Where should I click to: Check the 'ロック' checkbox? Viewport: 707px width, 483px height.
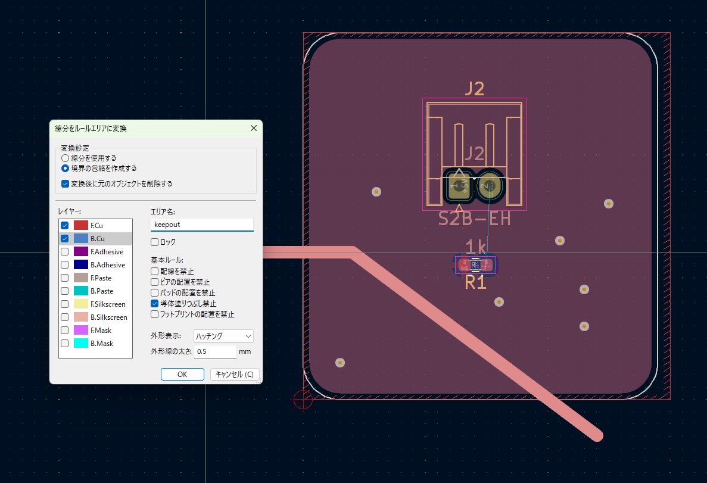pos(155,242)
